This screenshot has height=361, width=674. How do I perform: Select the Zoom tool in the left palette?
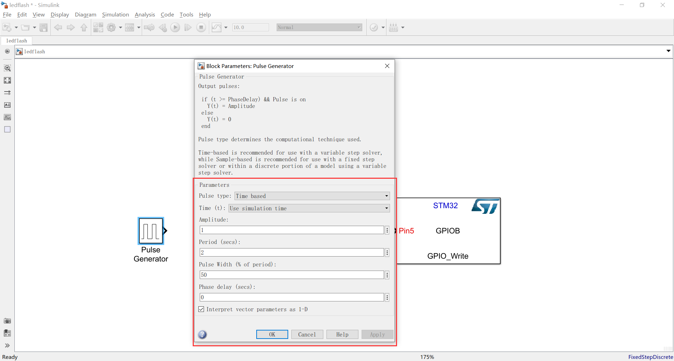tap(7, 68)
